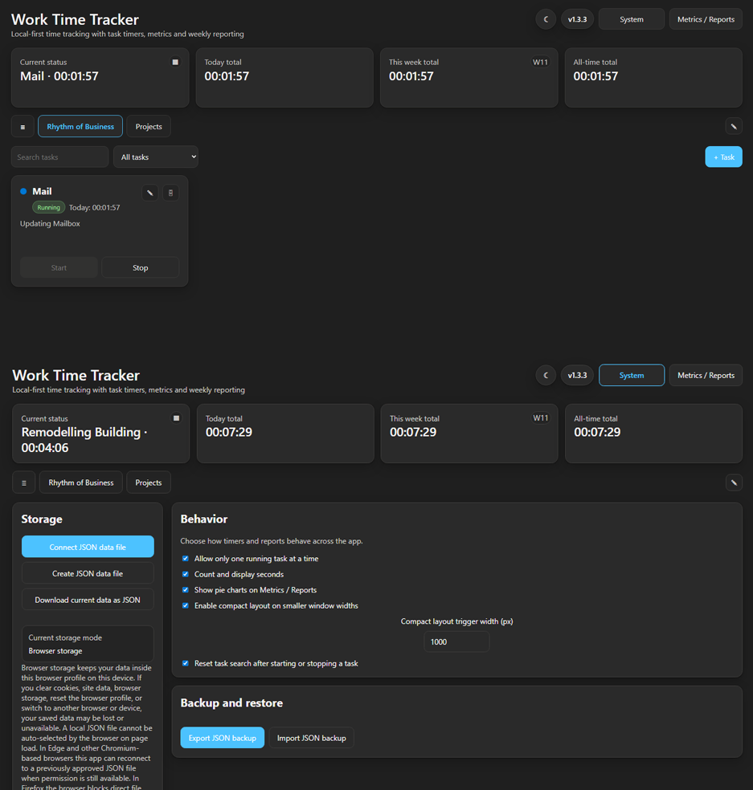Click stop icon in Mail current status card
This screenshot has width=753, height=790.
pyautogui.click(x=175, y=62)
